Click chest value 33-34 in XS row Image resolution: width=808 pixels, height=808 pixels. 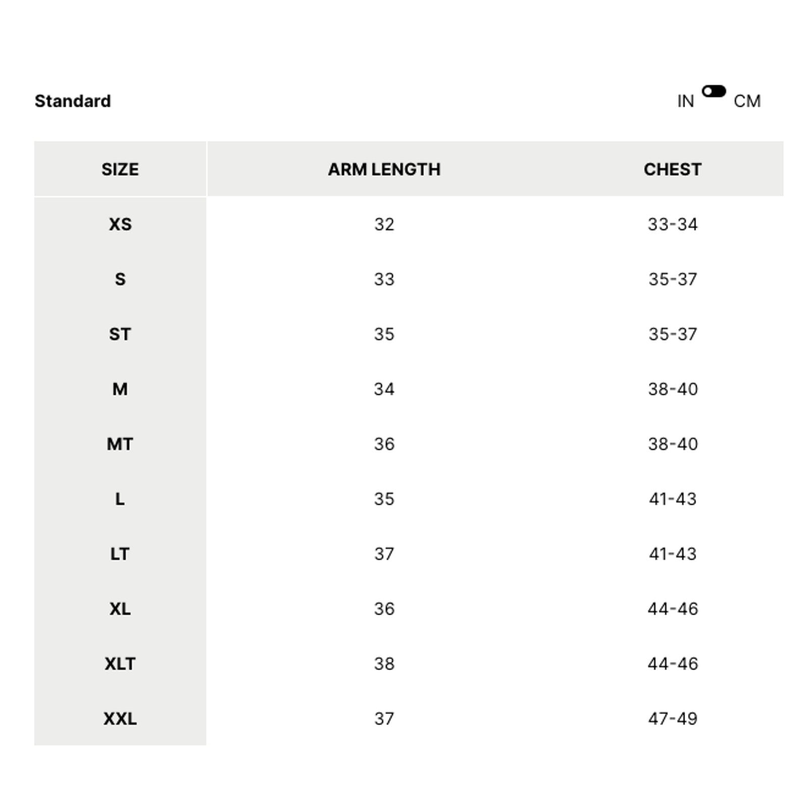point(672,224)
